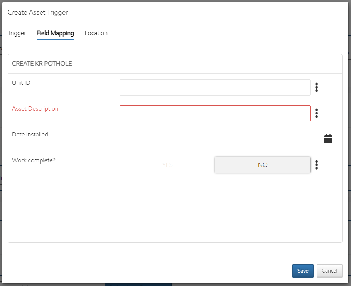
Task: Click the Unit ID label
Action: pos(21,83)
